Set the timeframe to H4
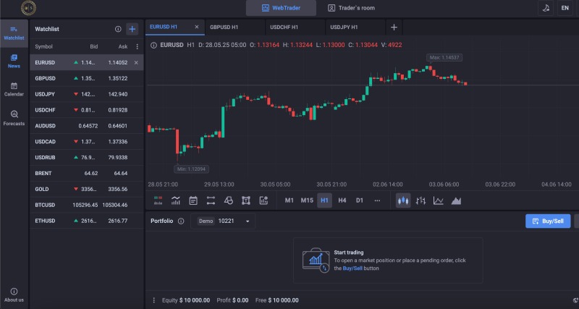Viewport: 579px width, 309px height. tap(342, 200)
